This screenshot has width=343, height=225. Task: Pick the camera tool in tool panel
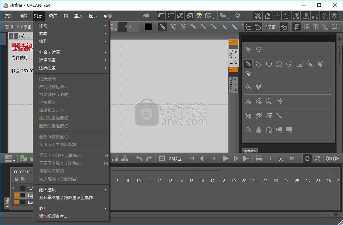point(279,130)
